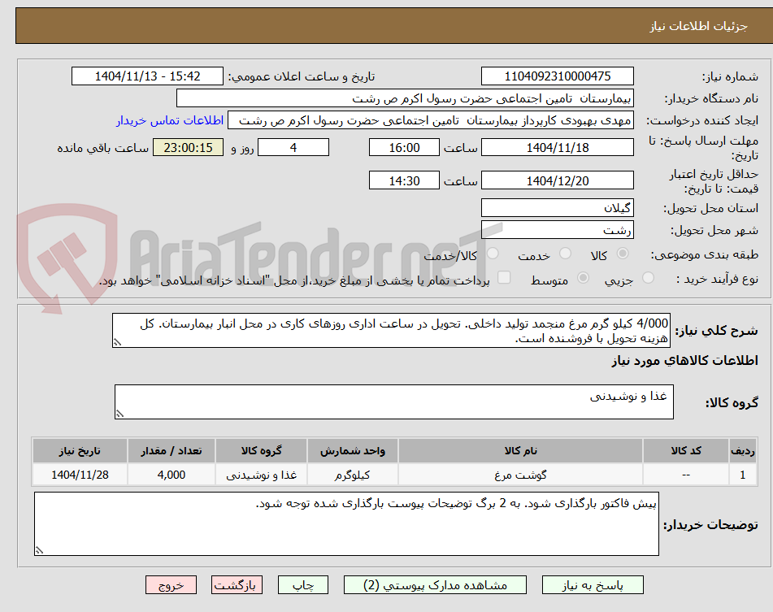Image resolution: width=773 pixels, height=612 pixels.
Task: Click the announcement date field 1404/11/13 - 15:42
Action: pos(147,76)
